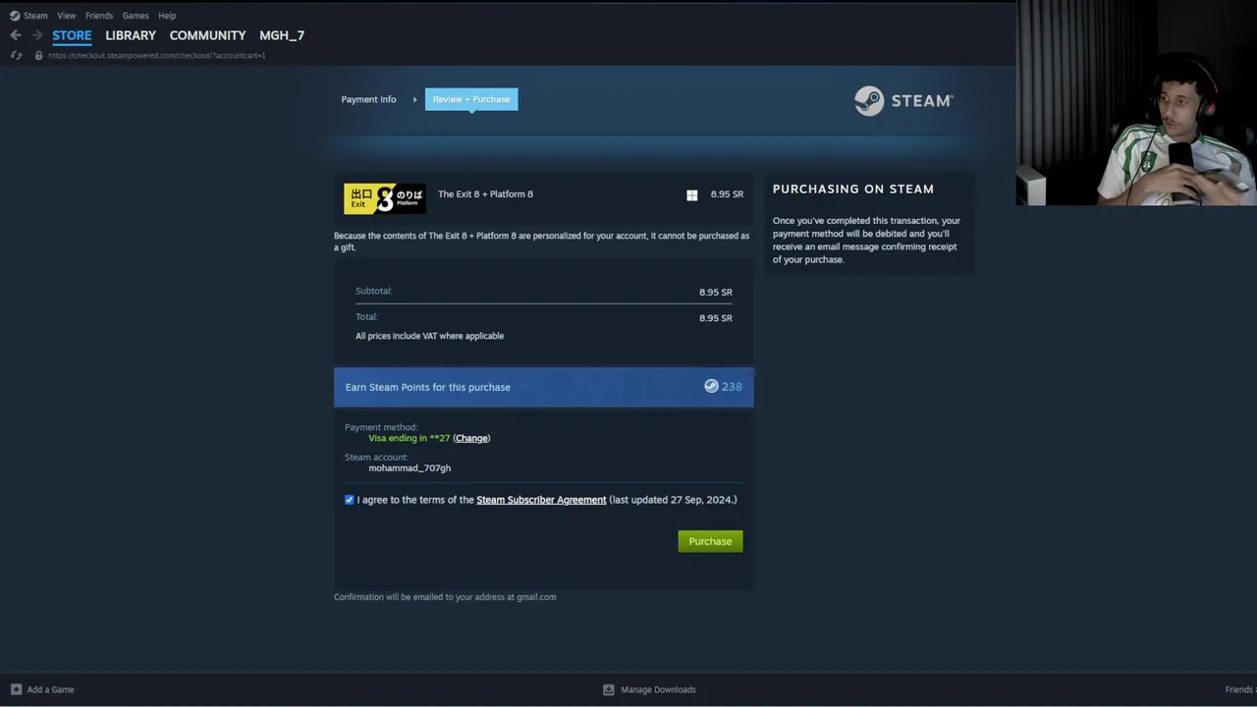This screenshot has width=1257, height=707.
Task: Click the 238 Steam Points value
Action: point(732,387)
